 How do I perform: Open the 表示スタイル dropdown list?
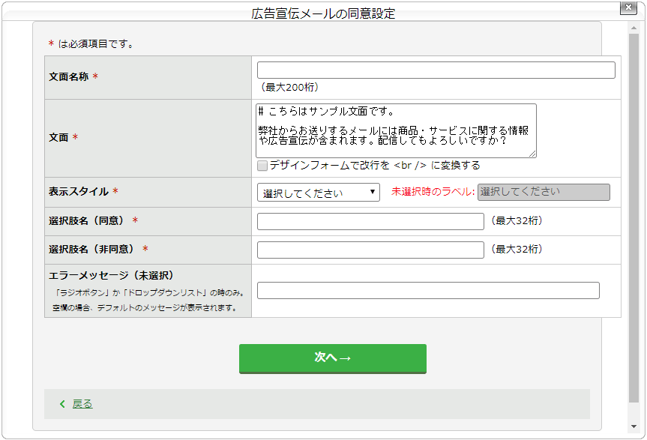tap(318, 193)
